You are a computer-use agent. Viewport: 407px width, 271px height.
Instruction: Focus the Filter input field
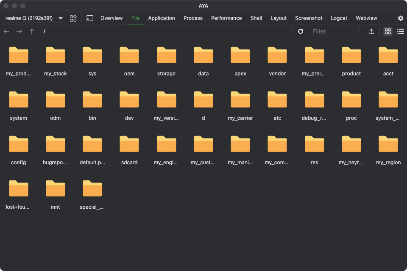tap(334, 31)
